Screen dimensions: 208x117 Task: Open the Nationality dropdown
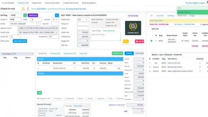[x=83, y=20]
